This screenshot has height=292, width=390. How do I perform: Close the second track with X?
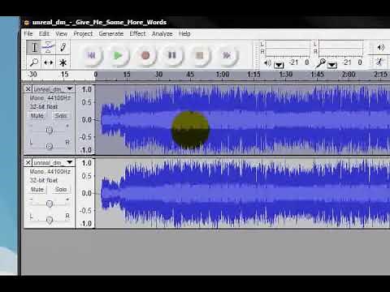(28, 162)
